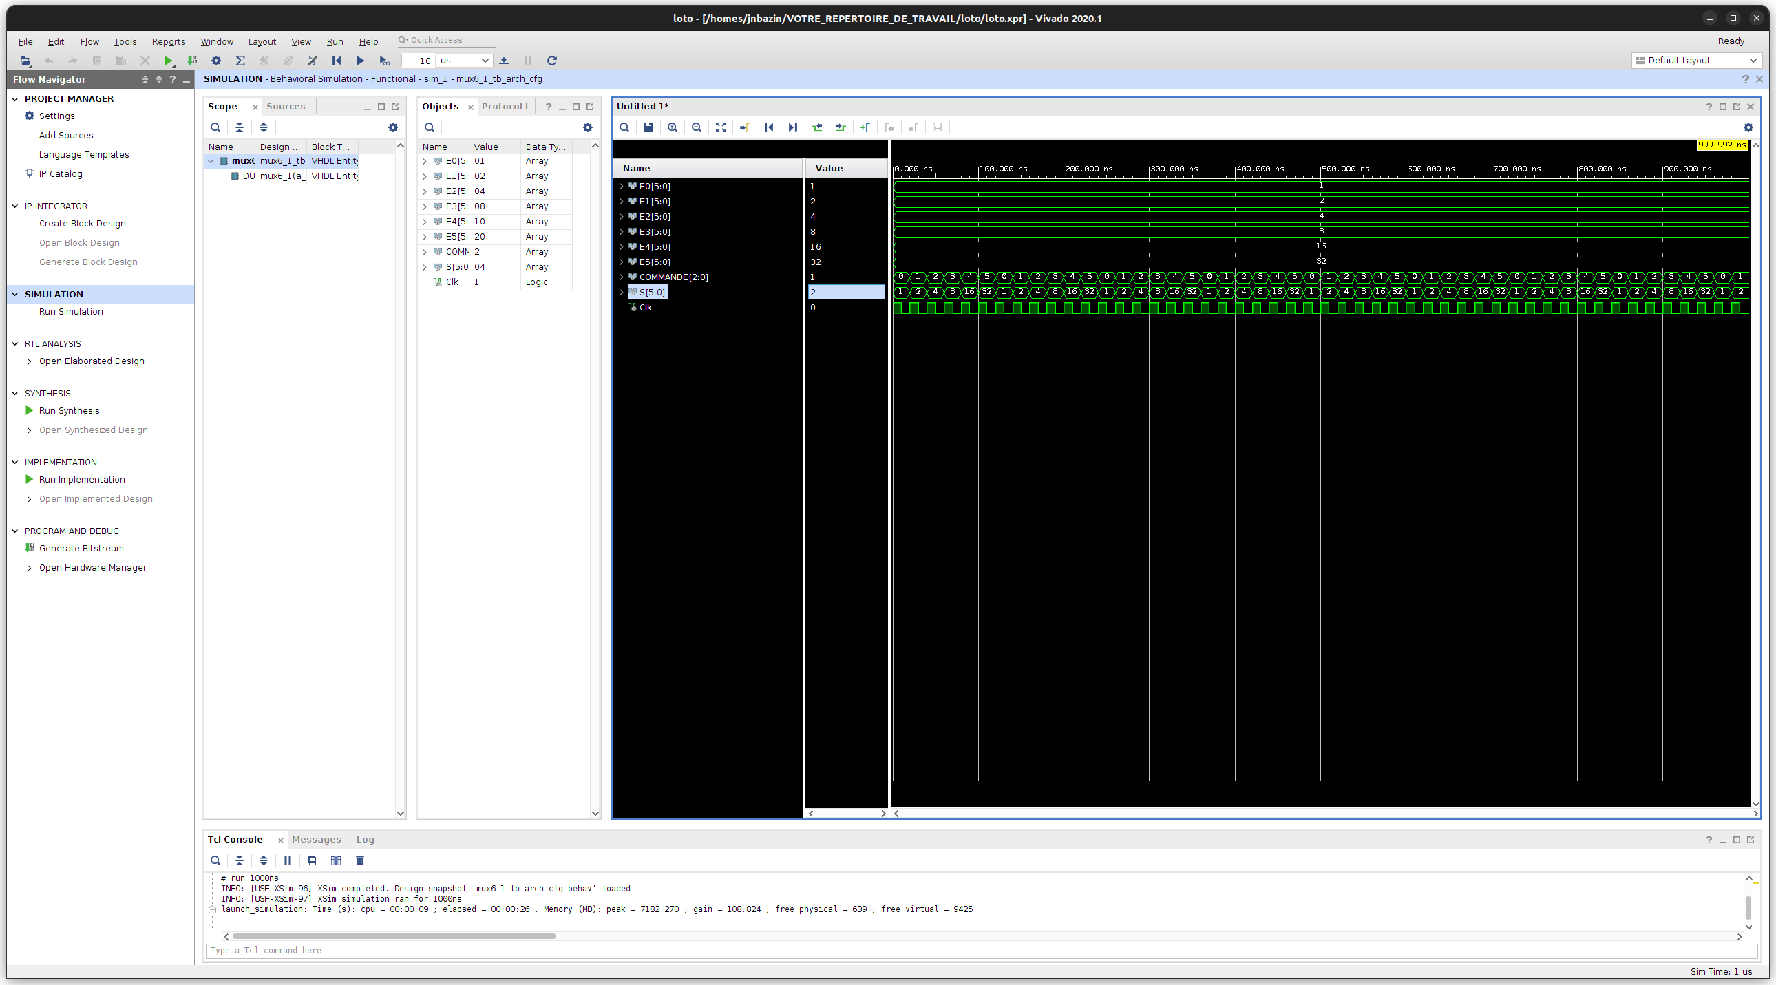Open the Reports menu

[168, 41]
